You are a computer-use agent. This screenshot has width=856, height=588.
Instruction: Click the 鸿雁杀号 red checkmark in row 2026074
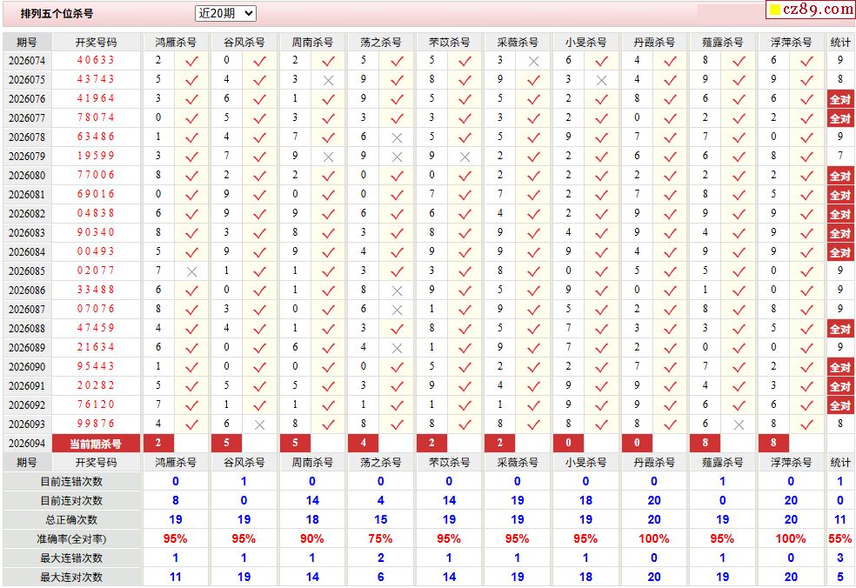191,61
